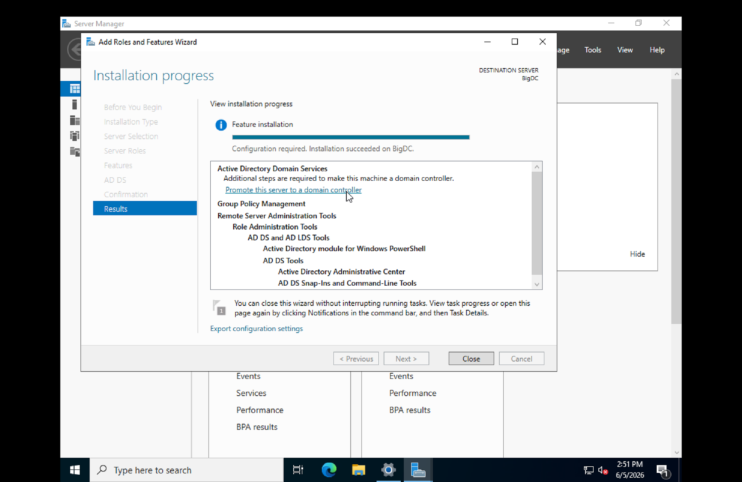The image size is (742, 482).
Task: Click the taskbar search magnifier icon
Action: pos(102,469)
